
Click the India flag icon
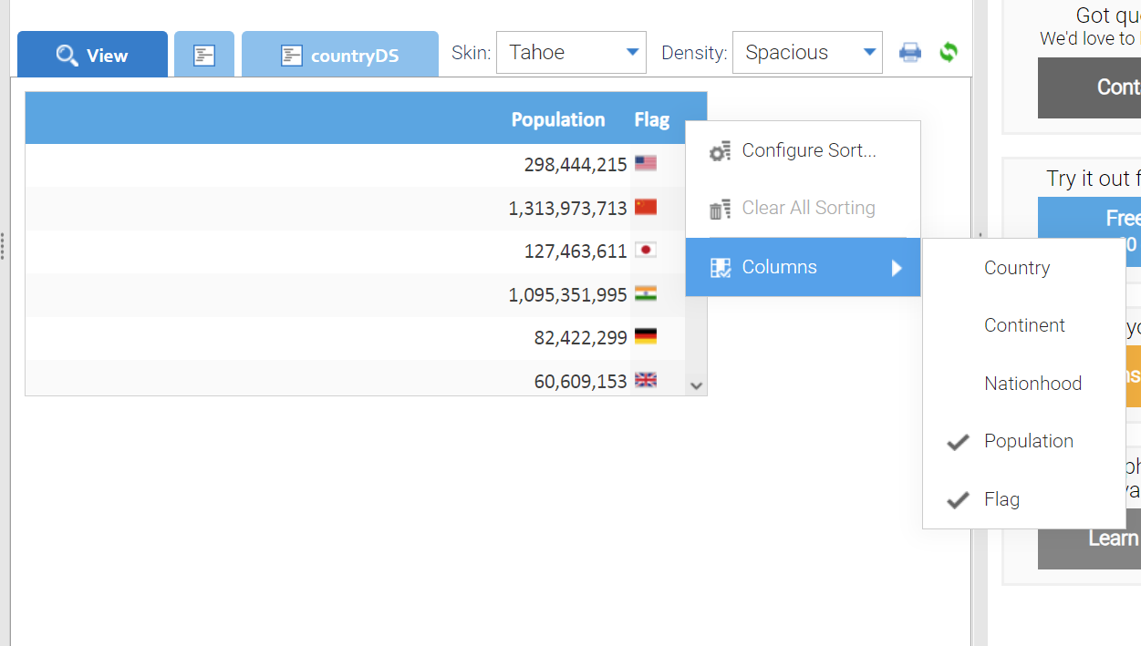tap(646, 294)
